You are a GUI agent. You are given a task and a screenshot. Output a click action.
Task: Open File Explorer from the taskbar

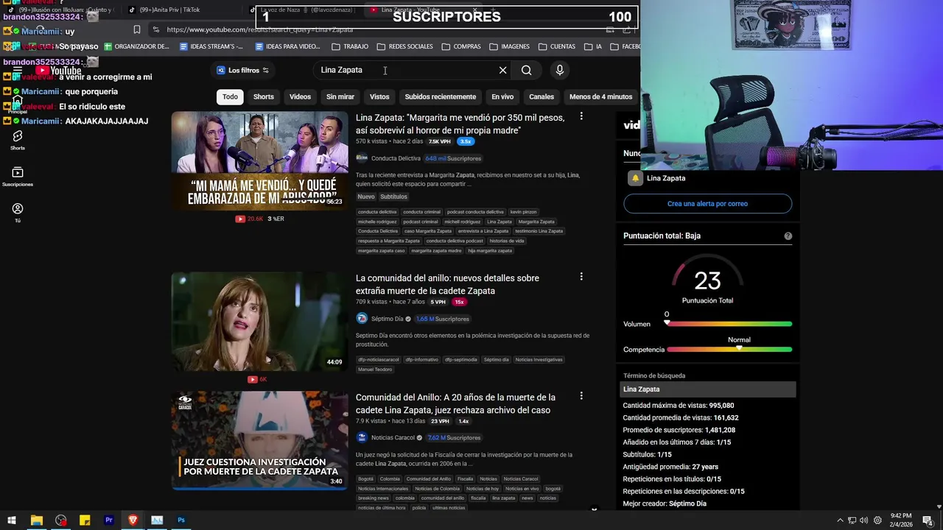[36, 520]
